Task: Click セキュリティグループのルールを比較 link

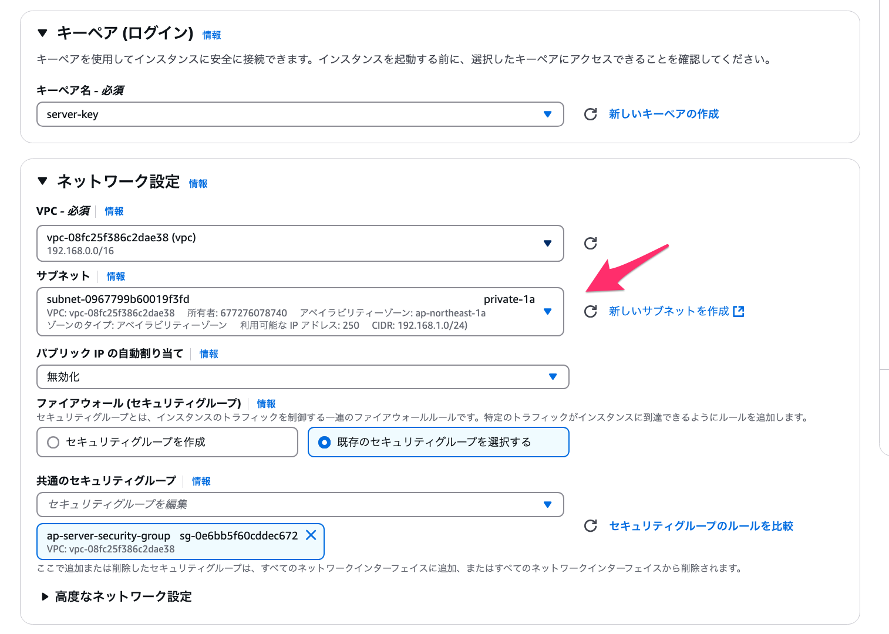Action: 701,526
